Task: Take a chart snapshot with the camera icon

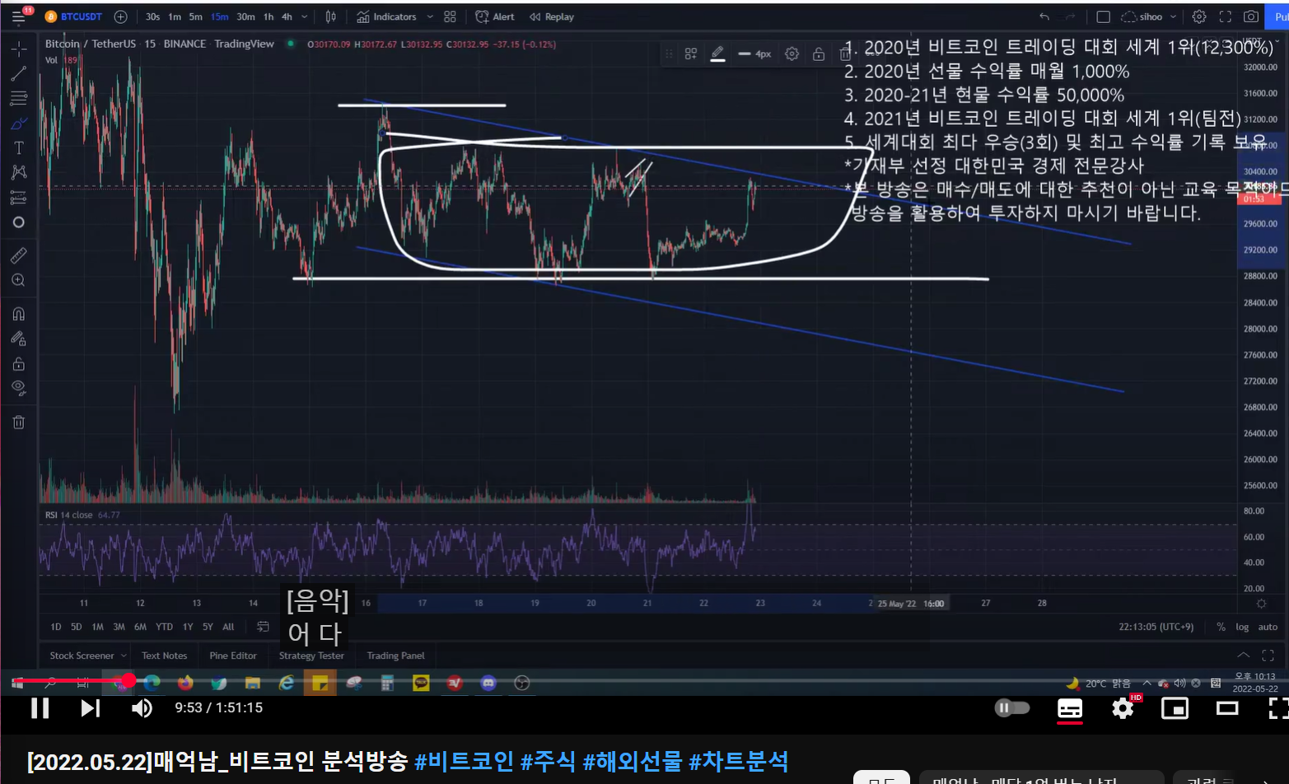Action: (x=1251, y=16)
